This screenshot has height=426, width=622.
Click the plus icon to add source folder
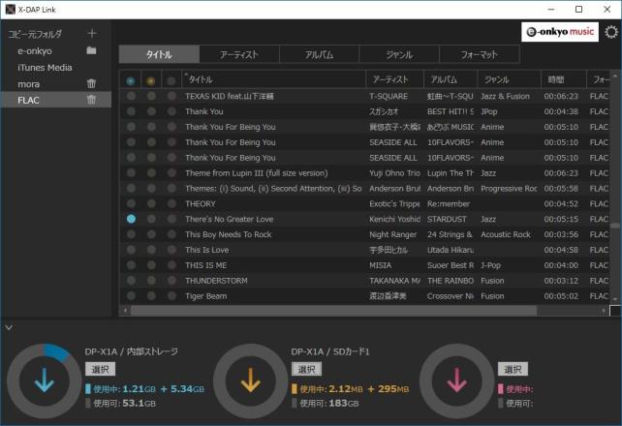[92, 34]
